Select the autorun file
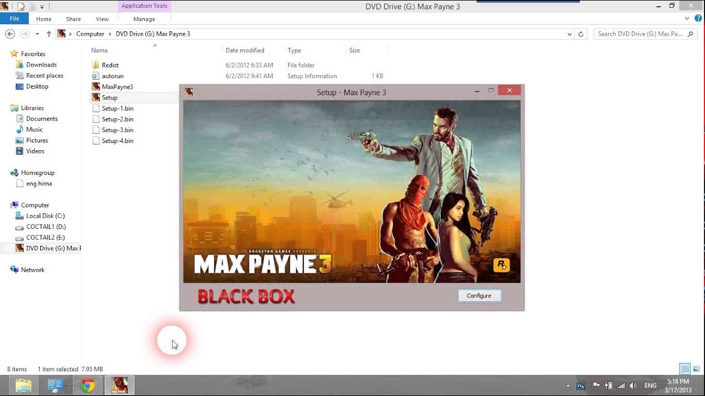This screenshot has width=705, height=396. coord(112,76)
